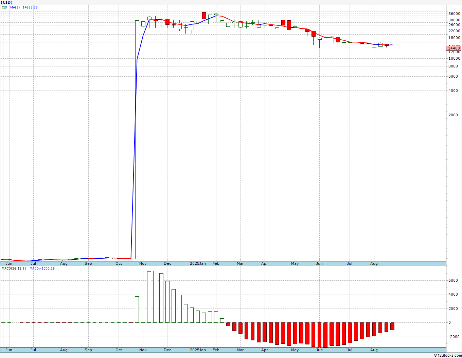Select the 6000 label on the price axis
The height and width of the screenshot is (358, 462).
453,76
